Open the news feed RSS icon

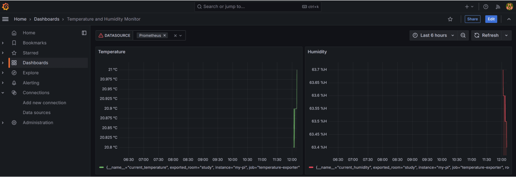(498, 7)
